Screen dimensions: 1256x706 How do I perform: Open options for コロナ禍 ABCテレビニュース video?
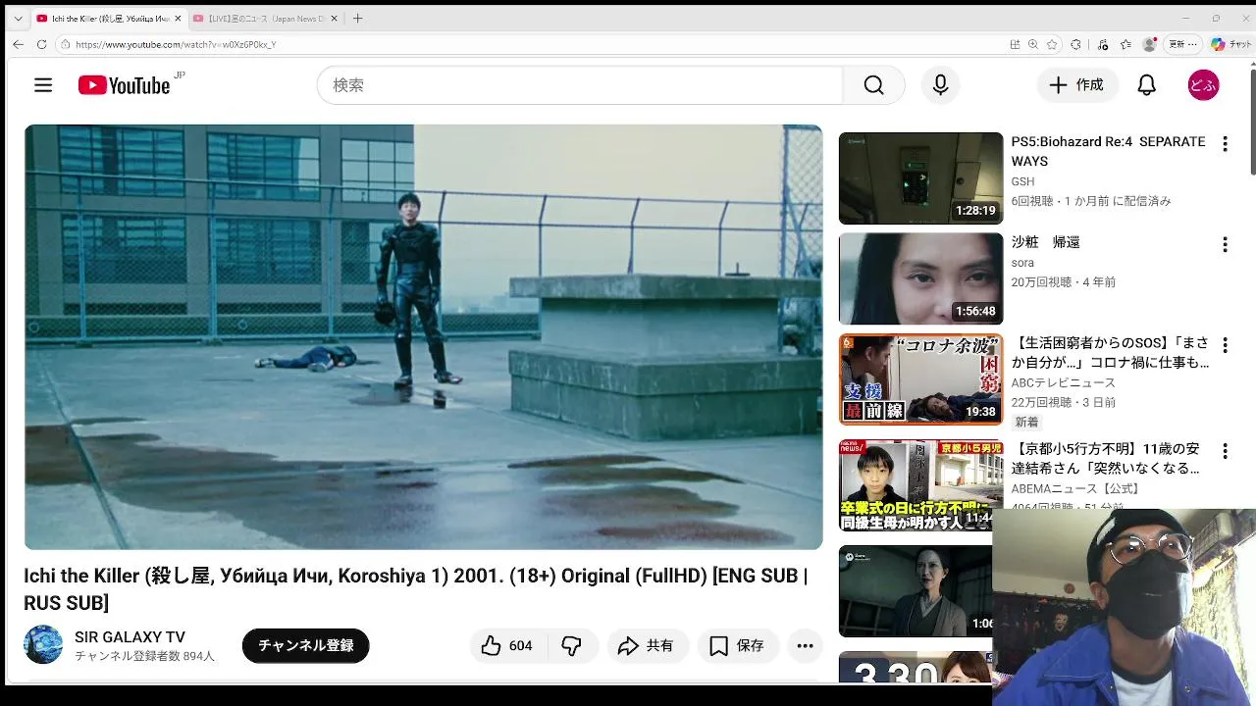tap(1225, 345)
